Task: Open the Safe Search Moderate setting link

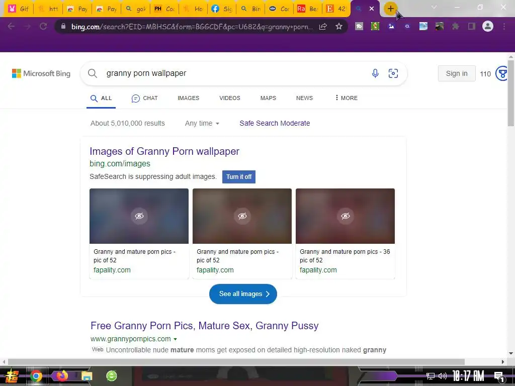Action: 275,123
